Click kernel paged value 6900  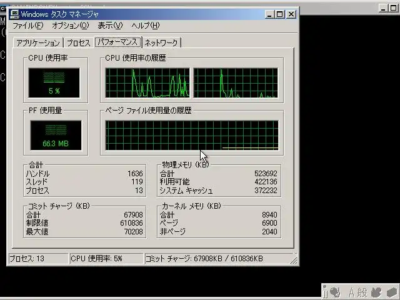click(x=269, y=223)
